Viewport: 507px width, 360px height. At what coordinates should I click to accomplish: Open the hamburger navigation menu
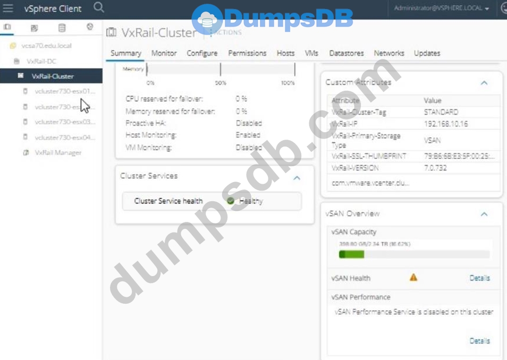coord(8,8)
